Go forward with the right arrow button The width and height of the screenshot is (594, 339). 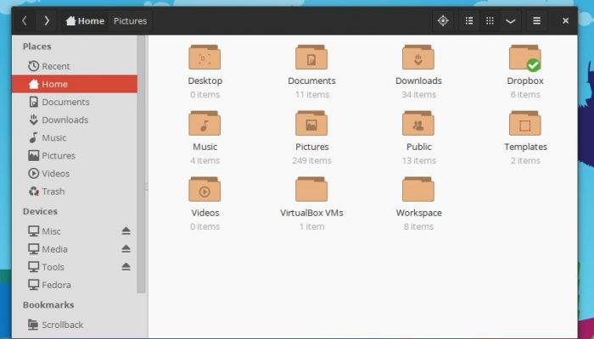pos(46,21)
